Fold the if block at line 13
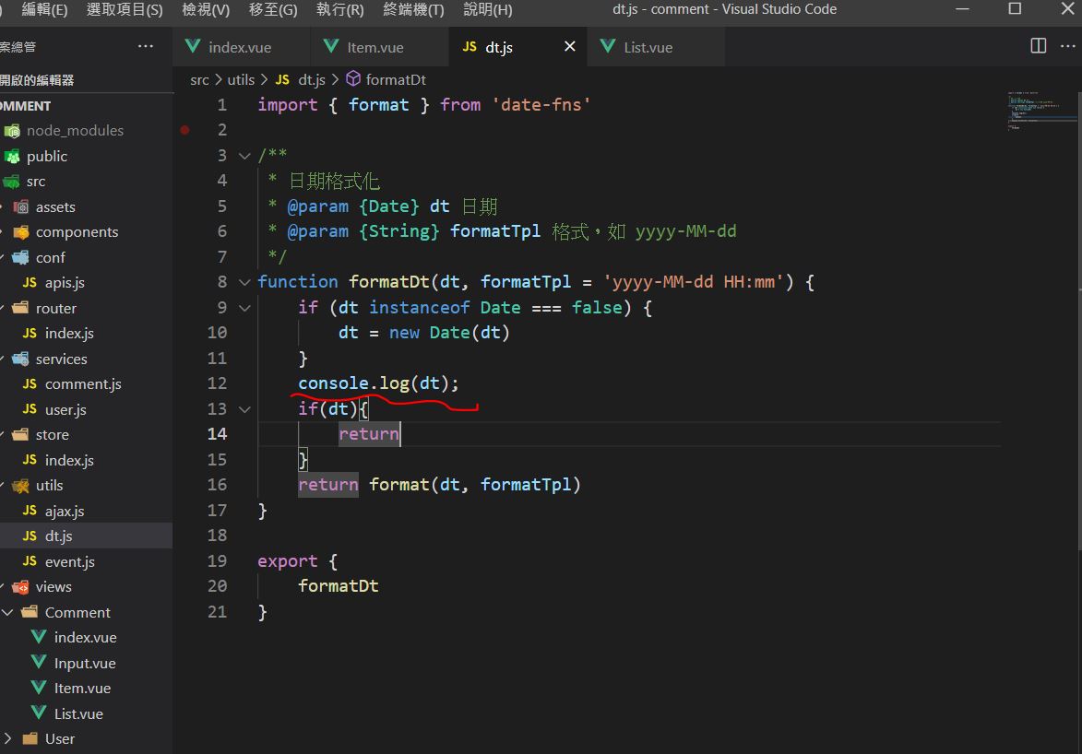 click(x=244, y=409)
